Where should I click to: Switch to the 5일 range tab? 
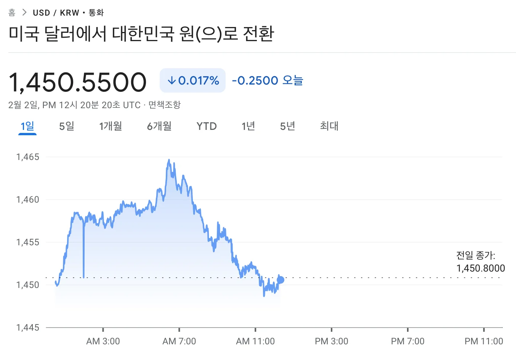67,126
